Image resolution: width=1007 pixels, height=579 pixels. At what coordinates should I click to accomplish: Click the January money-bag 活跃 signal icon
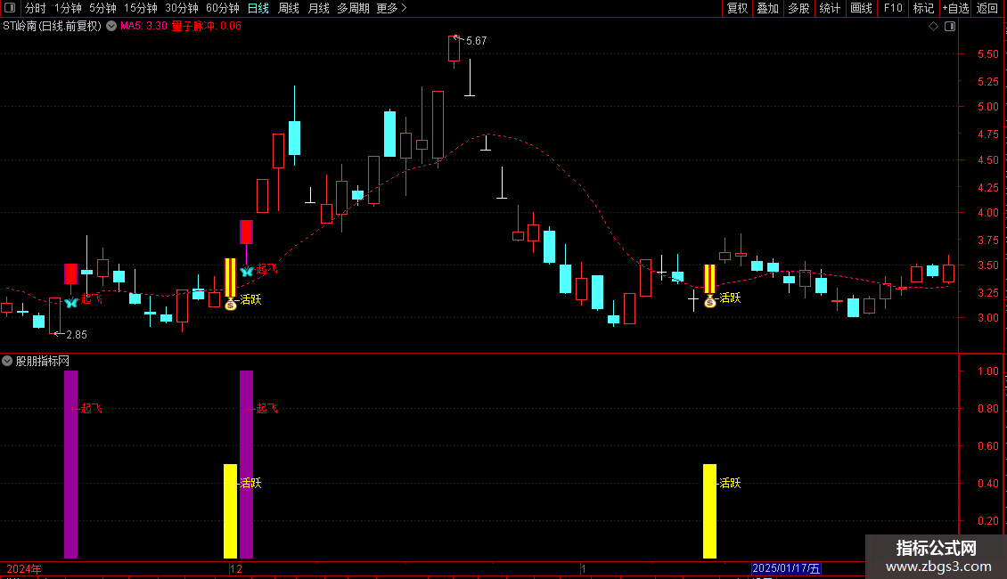pyautogui.click(x=709, y=301)
